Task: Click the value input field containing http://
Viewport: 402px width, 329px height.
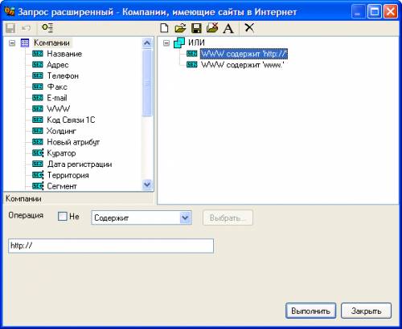Action: tap(111, 246)
